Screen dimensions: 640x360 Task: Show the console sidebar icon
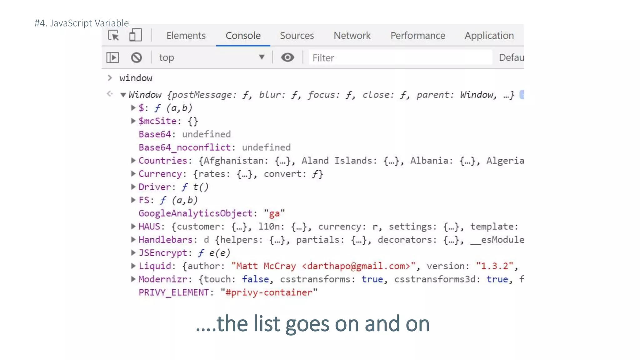click(x=112, y=57)
